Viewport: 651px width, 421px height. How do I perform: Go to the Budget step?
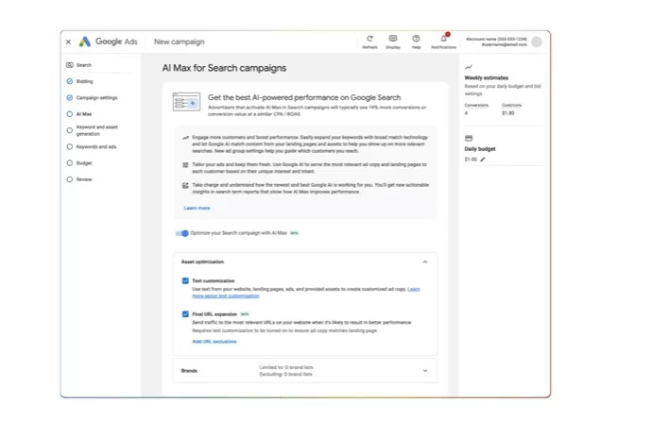point(84,163)
